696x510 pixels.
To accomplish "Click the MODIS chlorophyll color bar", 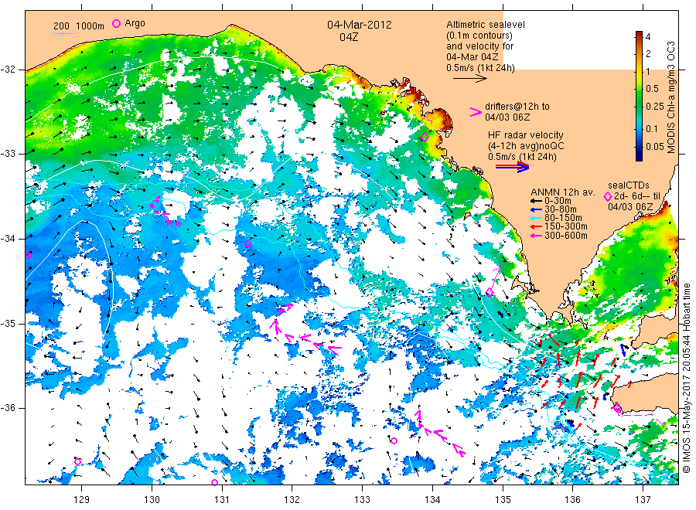I will pyautogui.click(x=639, y=96).
